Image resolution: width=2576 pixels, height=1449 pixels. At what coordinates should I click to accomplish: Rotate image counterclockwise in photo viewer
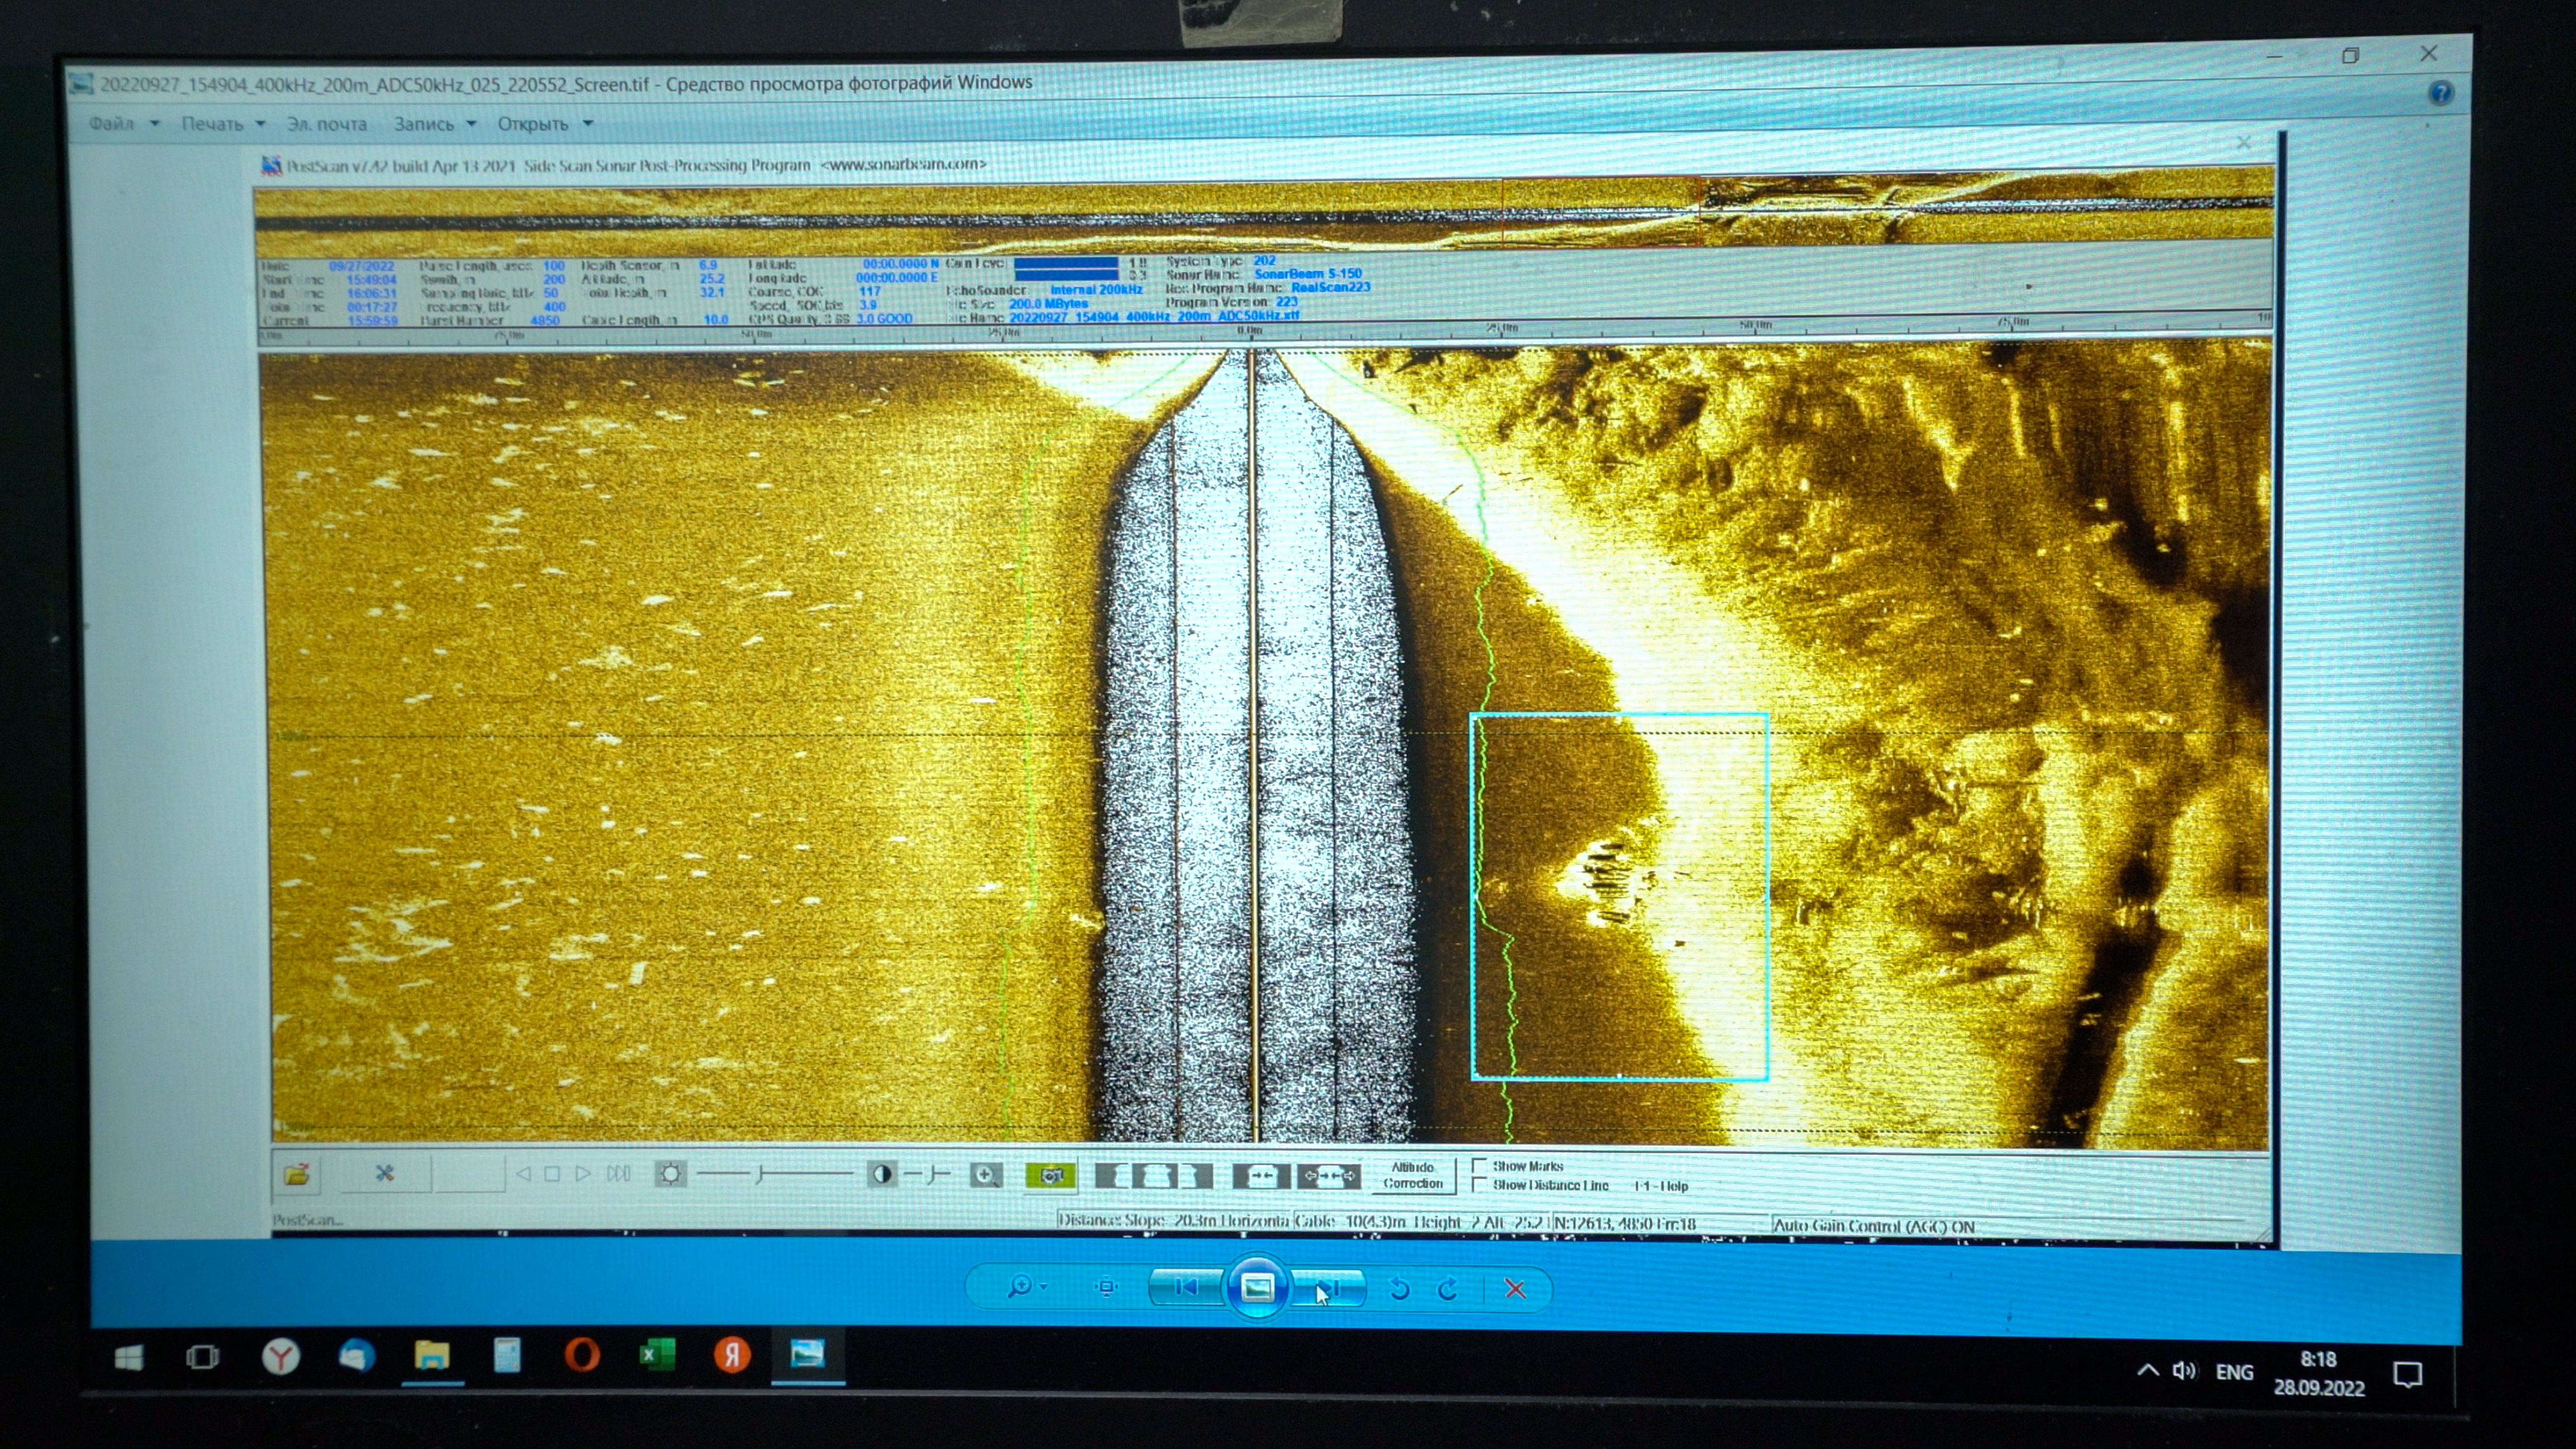pyautogui.click(x=1399, y=1289)
